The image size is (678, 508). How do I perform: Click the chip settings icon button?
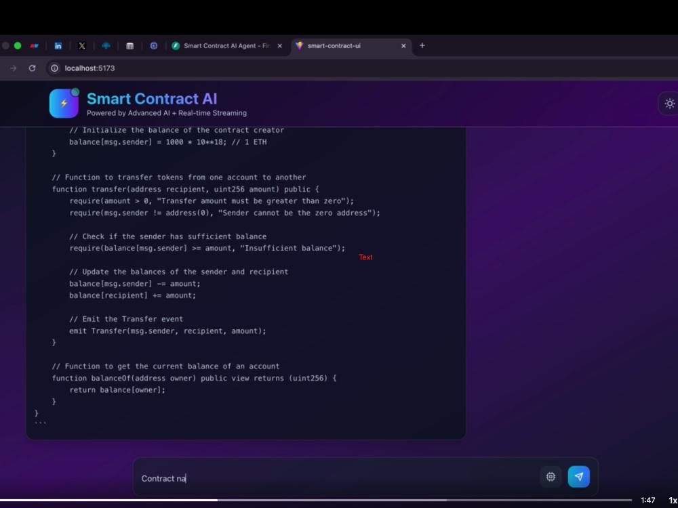[551, 477]
